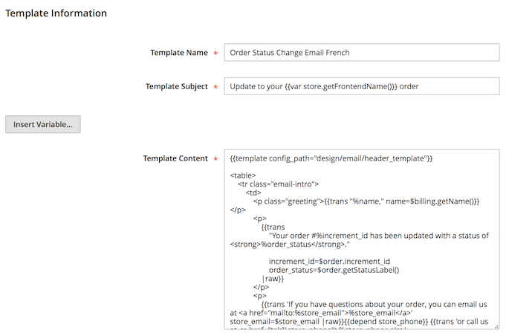Click the |raw}} line in content
The height and width of the screenshot is (336, 509).
(x=273, y=279)
